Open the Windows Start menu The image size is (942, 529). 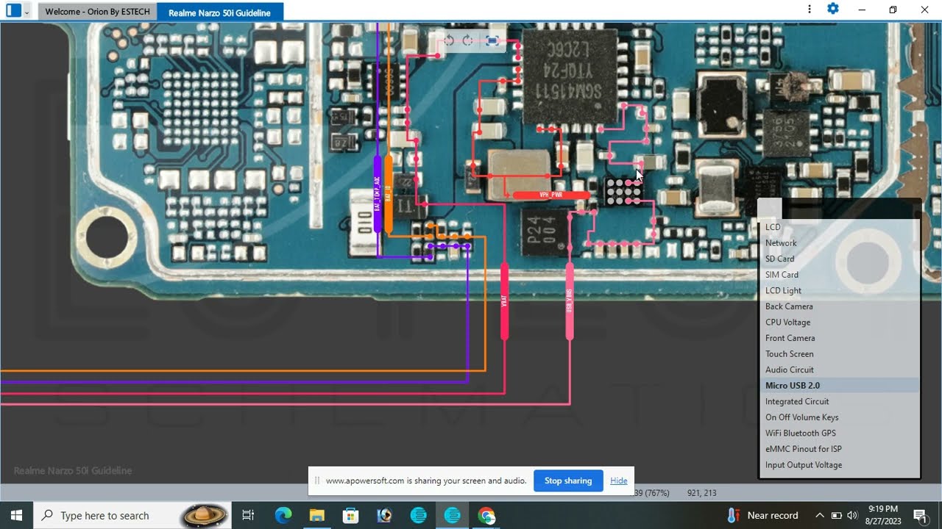click(16, 515)
